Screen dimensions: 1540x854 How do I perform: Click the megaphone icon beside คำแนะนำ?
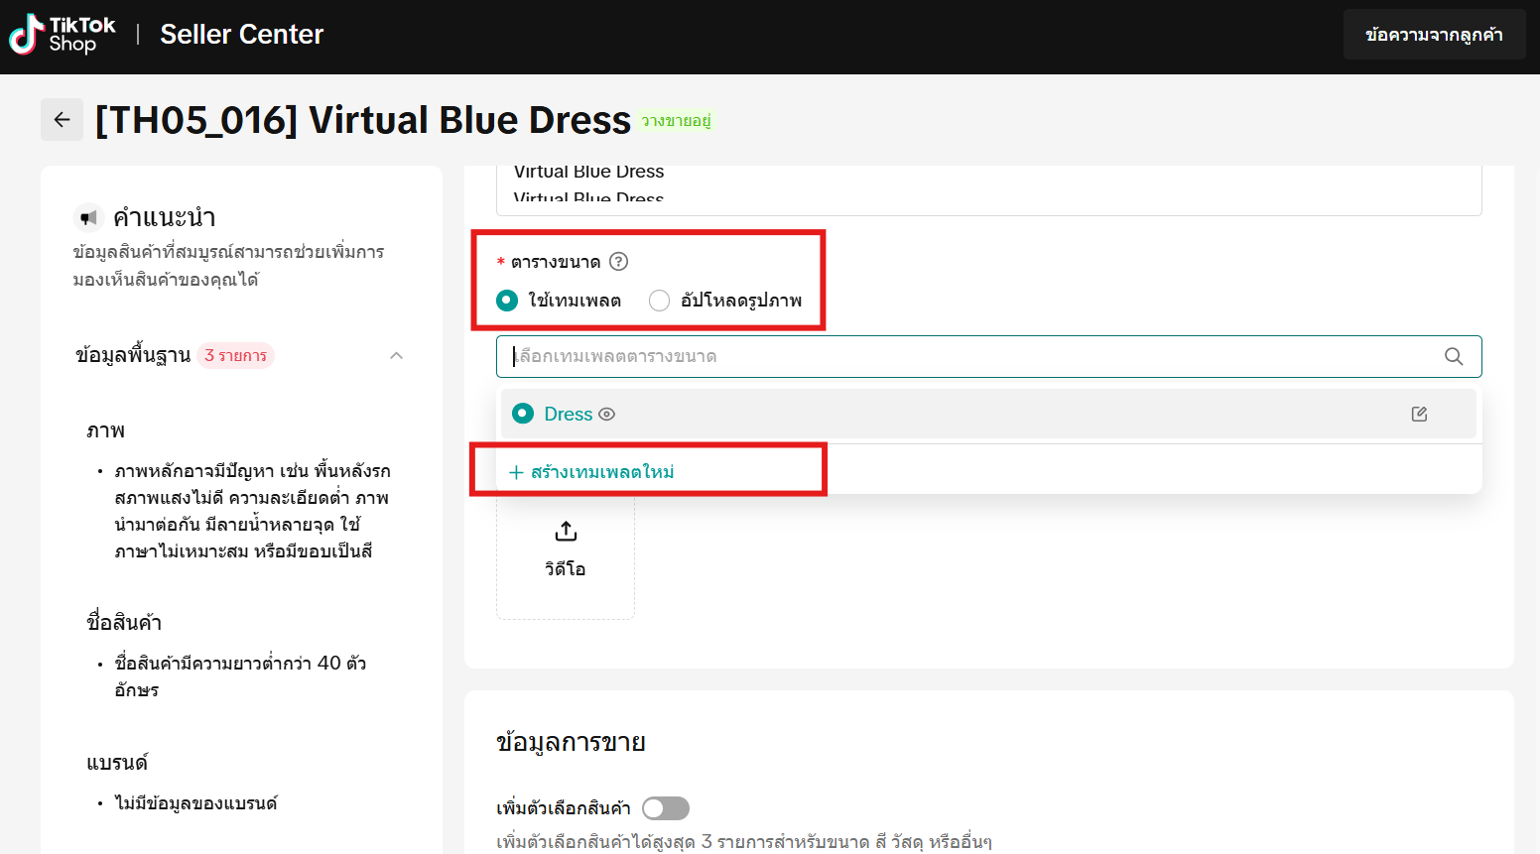(x=89, y=217)
